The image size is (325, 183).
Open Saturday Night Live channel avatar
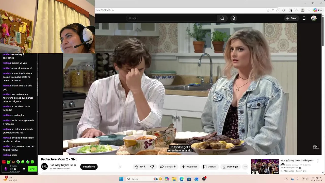44,167
